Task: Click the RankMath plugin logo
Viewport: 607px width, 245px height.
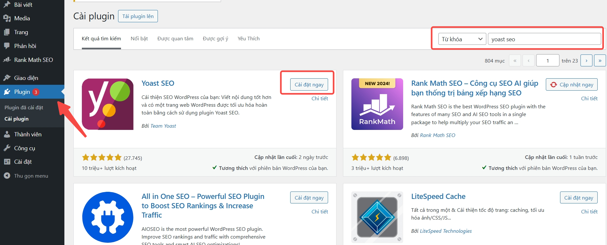Action: coord(377,104)
